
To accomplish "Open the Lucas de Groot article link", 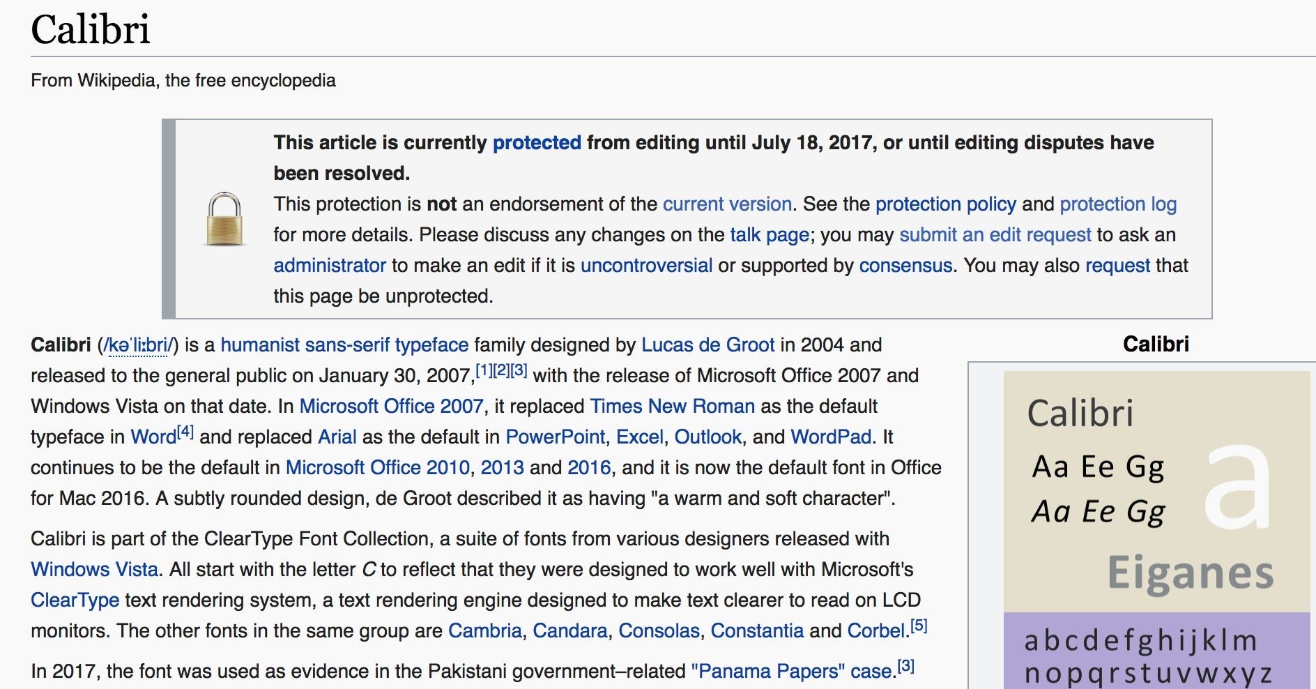I will click(707, 345).
